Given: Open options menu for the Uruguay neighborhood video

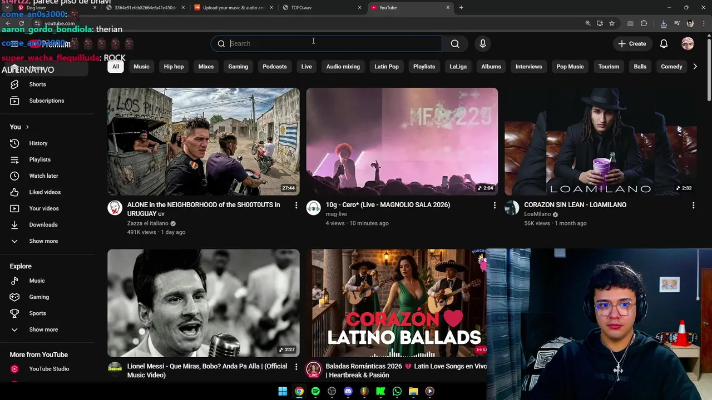Looking at the screenshot, I should tap(296, 206).
